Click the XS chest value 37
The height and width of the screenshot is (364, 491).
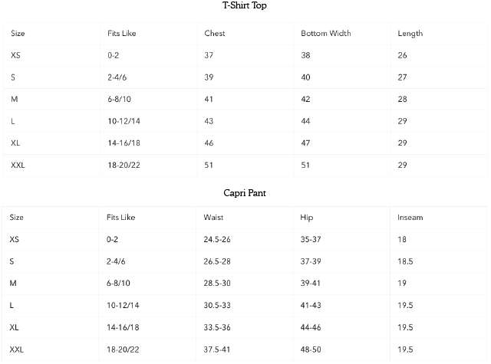pos(209,56)
